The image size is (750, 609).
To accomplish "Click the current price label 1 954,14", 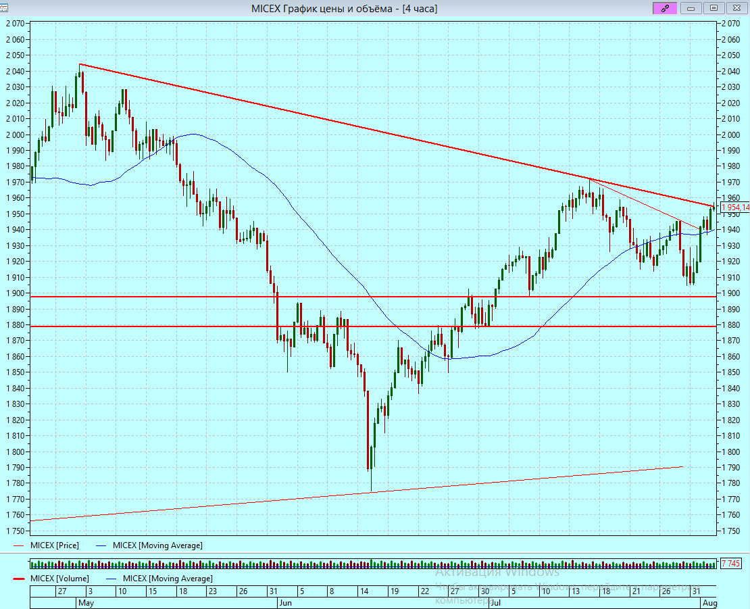I will point(734,207).
